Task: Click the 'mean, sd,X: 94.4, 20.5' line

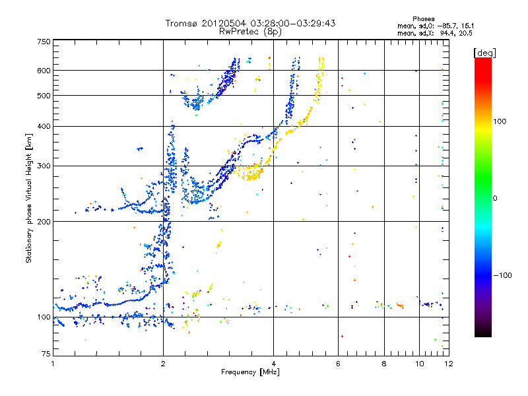Action: 435,33
